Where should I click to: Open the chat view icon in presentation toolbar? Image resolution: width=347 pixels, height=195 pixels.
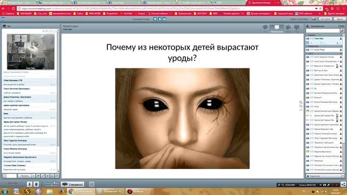pyautogui.click(x=265, y=28)
